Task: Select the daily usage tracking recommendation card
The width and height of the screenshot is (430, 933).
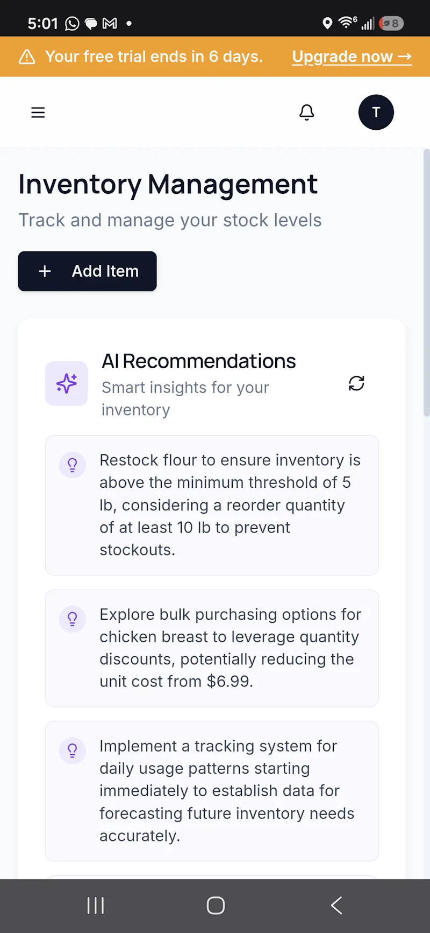Action: coord(212,791)
